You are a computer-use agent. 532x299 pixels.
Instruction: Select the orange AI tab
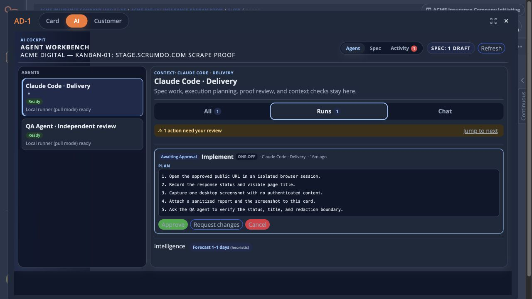[76, 21]
